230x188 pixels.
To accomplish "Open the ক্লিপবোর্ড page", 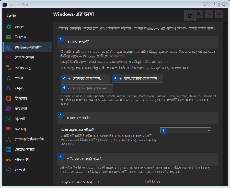I will (27, 98).
